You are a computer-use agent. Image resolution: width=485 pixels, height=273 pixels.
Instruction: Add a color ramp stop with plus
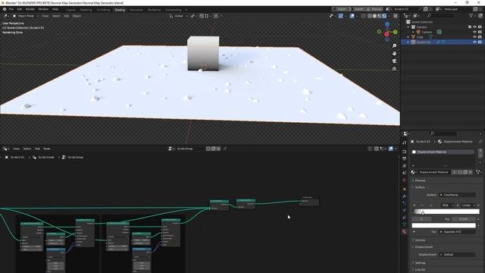415,206
